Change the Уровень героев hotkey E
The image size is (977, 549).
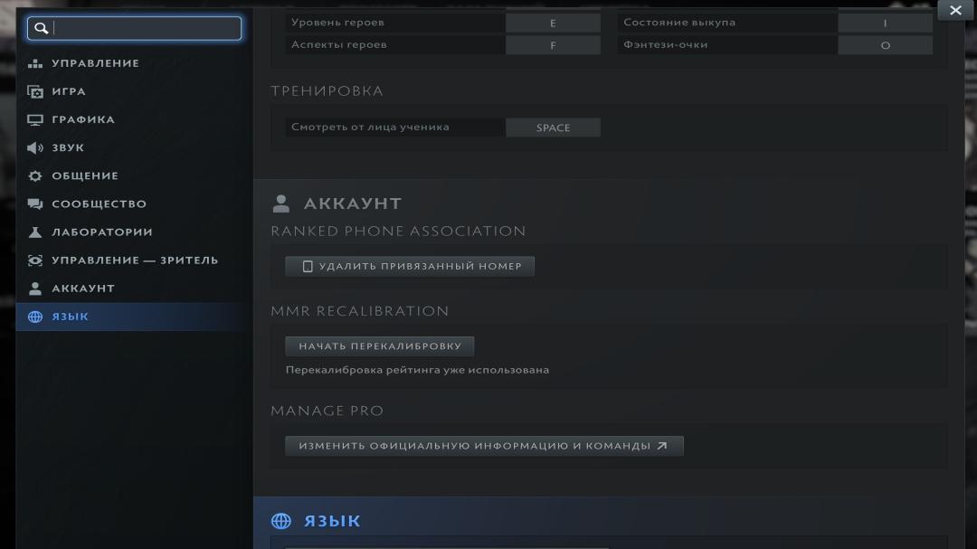click(553, 23)
